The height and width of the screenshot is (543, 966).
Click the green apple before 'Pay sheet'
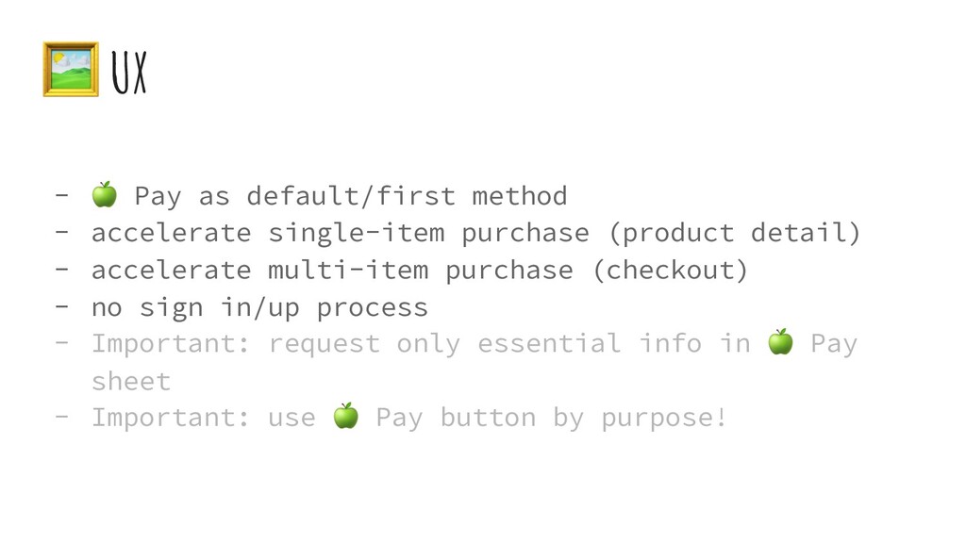coord(780,341)
